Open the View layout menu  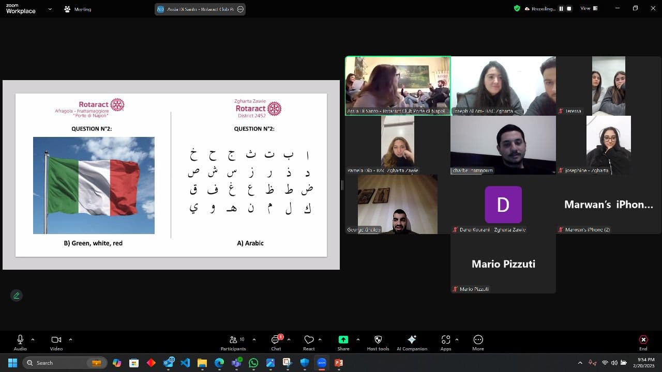point(589,9)
